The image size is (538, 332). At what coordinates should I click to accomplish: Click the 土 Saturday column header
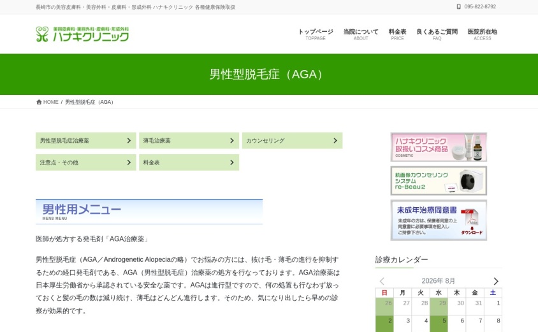pyautogui.click(x=493, y=292)
